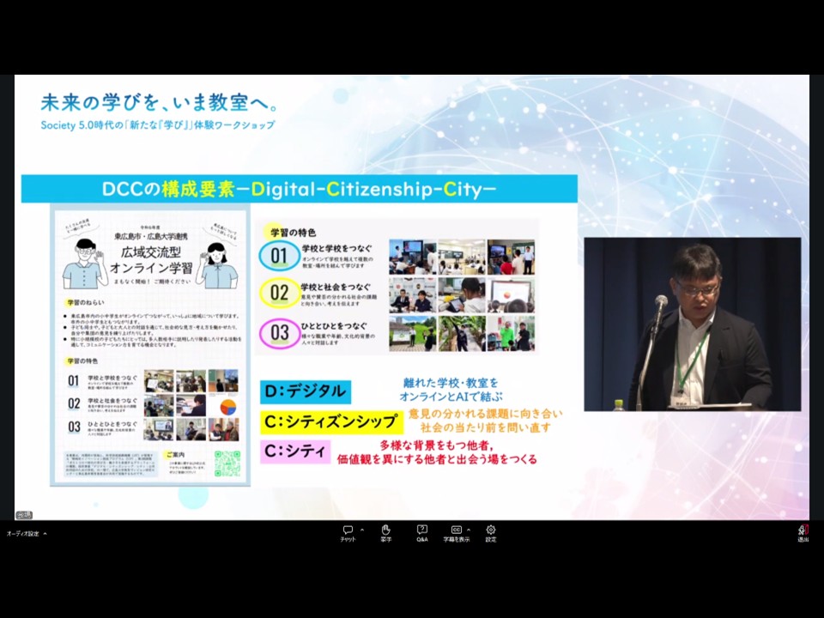Click the purple 03 circle badge
824x618 pixels.
(x=278, y=333)
